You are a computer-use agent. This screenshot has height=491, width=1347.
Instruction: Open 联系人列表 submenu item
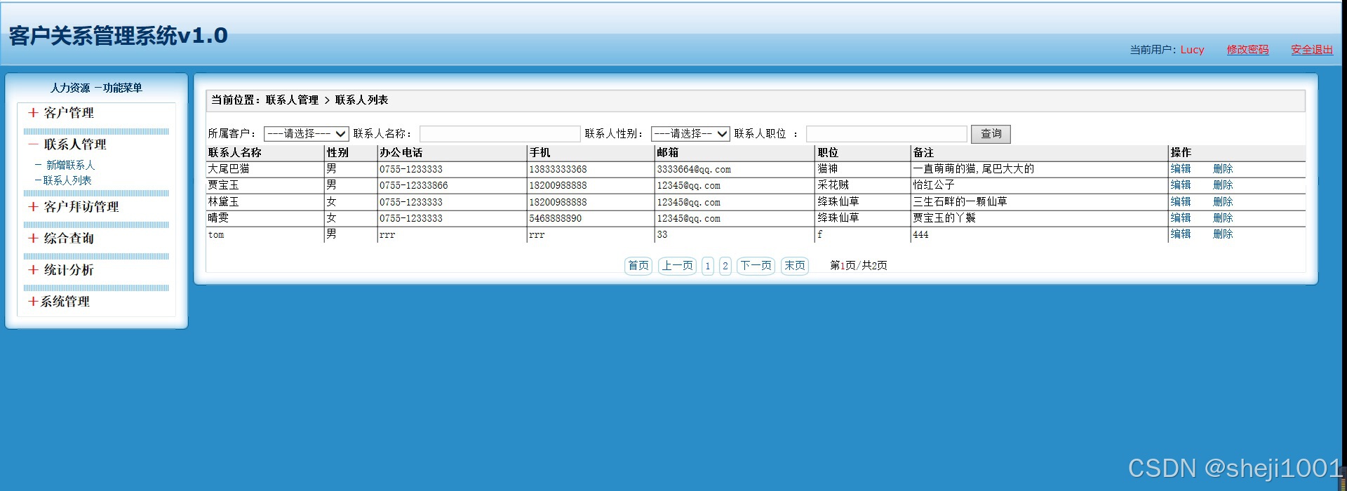point(67,180)
